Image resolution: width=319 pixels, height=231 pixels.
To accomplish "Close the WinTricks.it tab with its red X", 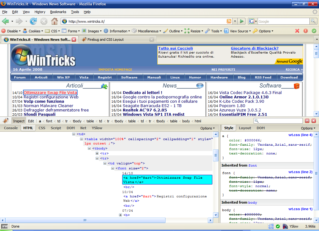I will (74, 40).
